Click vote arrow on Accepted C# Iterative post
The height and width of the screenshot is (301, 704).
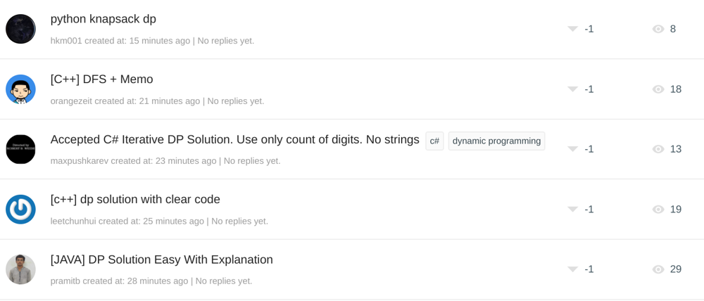click(x=572, y=148)
